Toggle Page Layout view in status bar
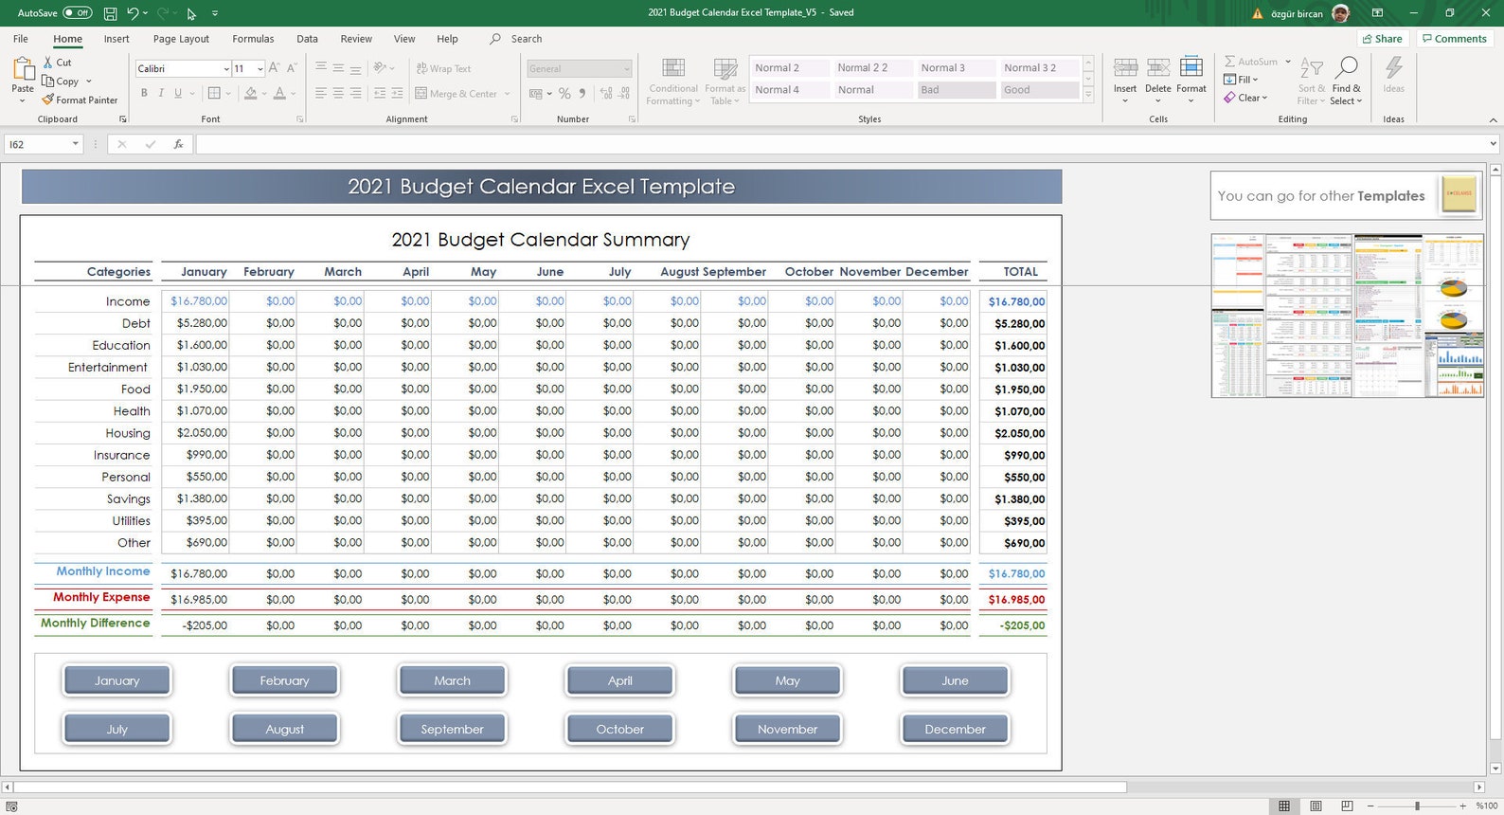The image size is (1504, 815). pos(1316,806)
